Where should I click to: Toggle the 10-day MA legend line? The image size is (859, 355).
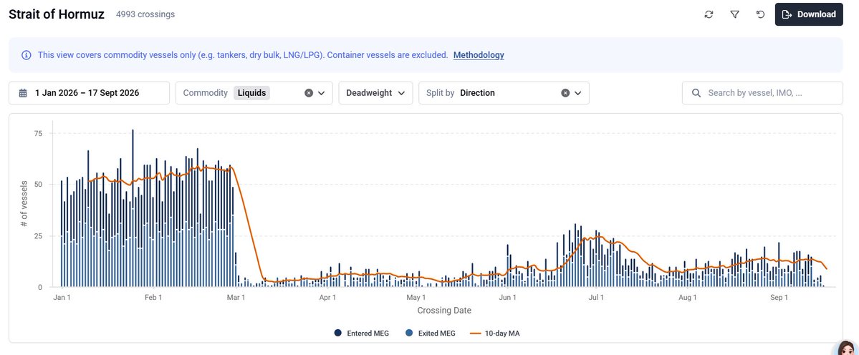(496, 333)
